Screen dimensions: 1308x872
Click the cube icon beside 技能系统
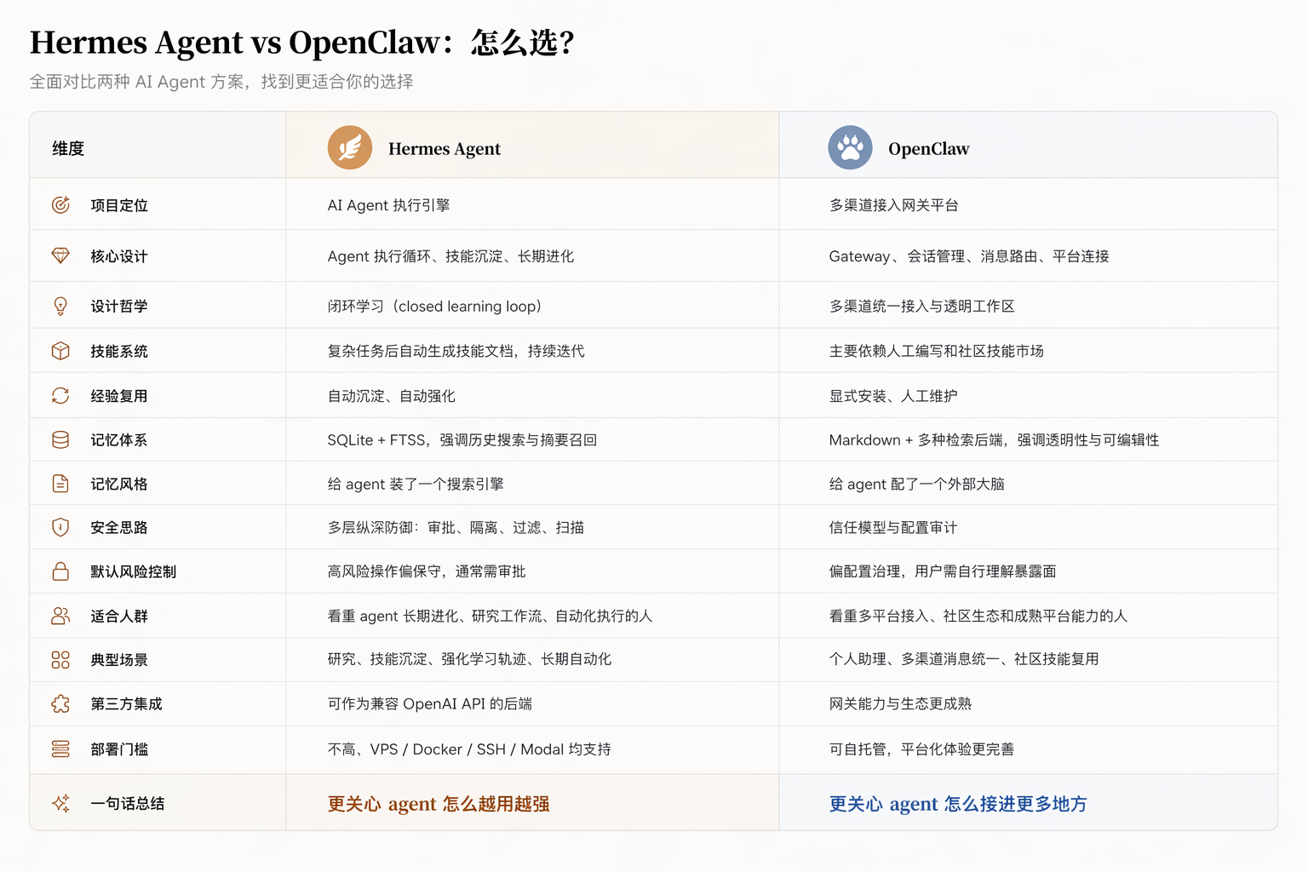tap(60, 351)
